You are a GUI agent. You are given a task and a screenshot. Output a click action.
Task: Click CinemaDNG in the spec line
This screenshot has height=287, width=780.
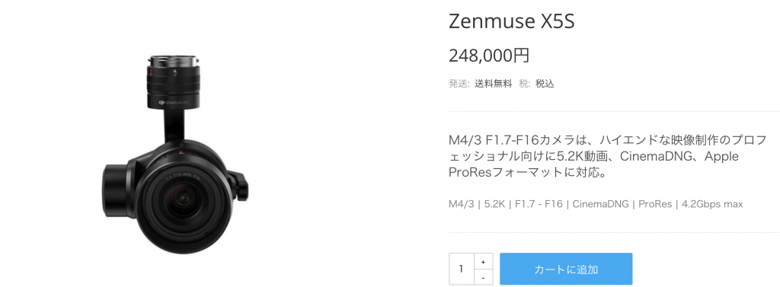pyautogui.click(x=600, y=205)
